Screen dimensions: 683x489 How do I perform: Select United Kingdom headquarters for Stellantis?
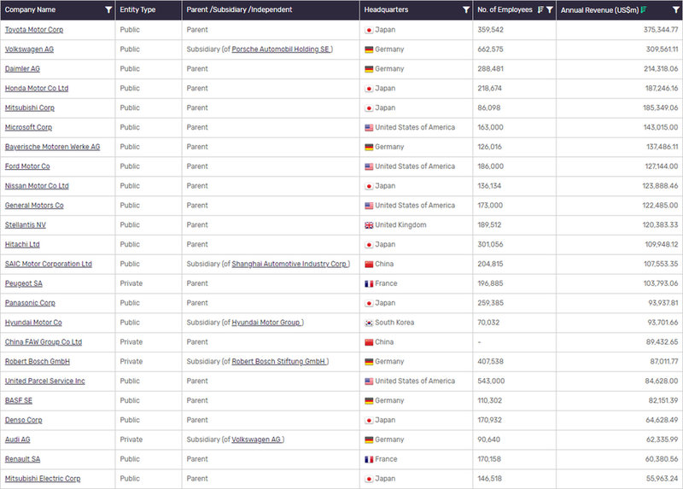(x=395, y=224)
